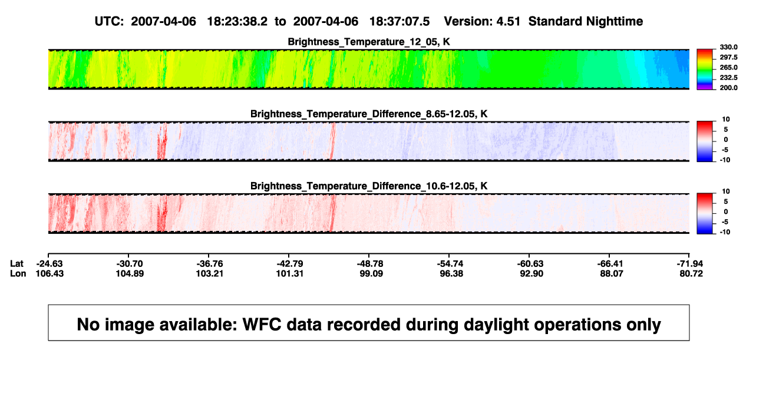Click latitude value -30.70
The image size is (766, 393).
130,263
